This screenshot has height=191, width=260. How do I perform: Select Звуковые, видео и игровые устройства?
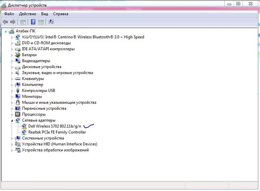58,73
